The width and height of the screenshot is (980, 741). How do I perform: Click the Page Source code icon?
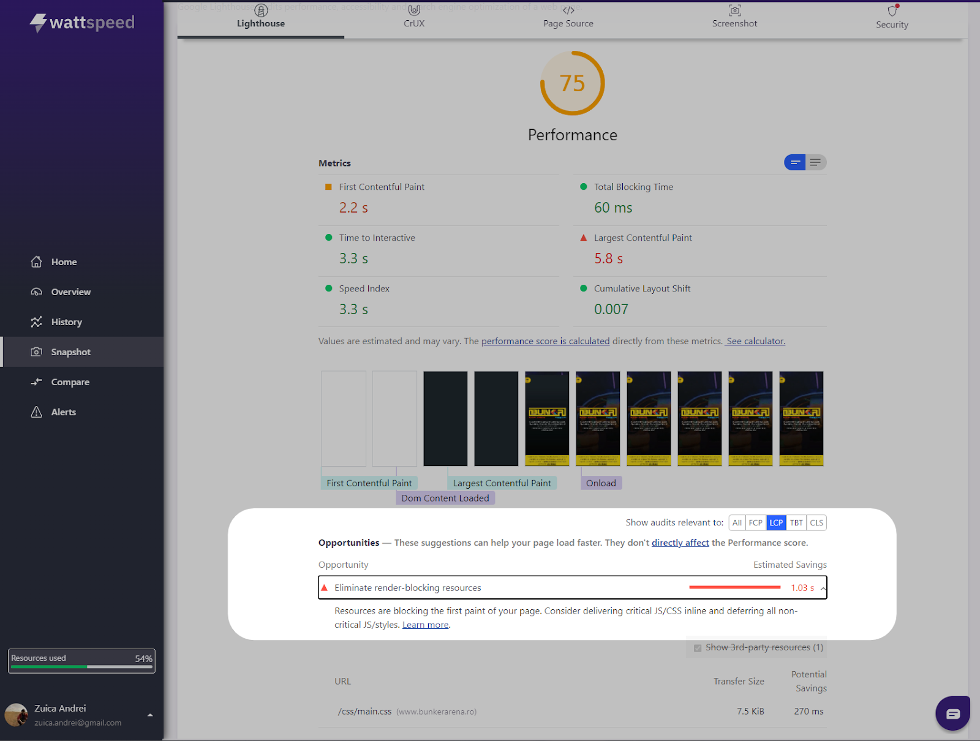(x=568, y=10)
